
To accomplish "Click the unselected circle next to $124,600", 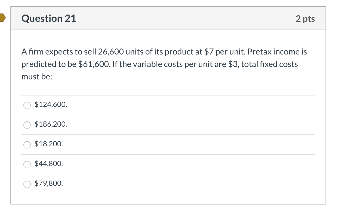I will tap(27, 105).
